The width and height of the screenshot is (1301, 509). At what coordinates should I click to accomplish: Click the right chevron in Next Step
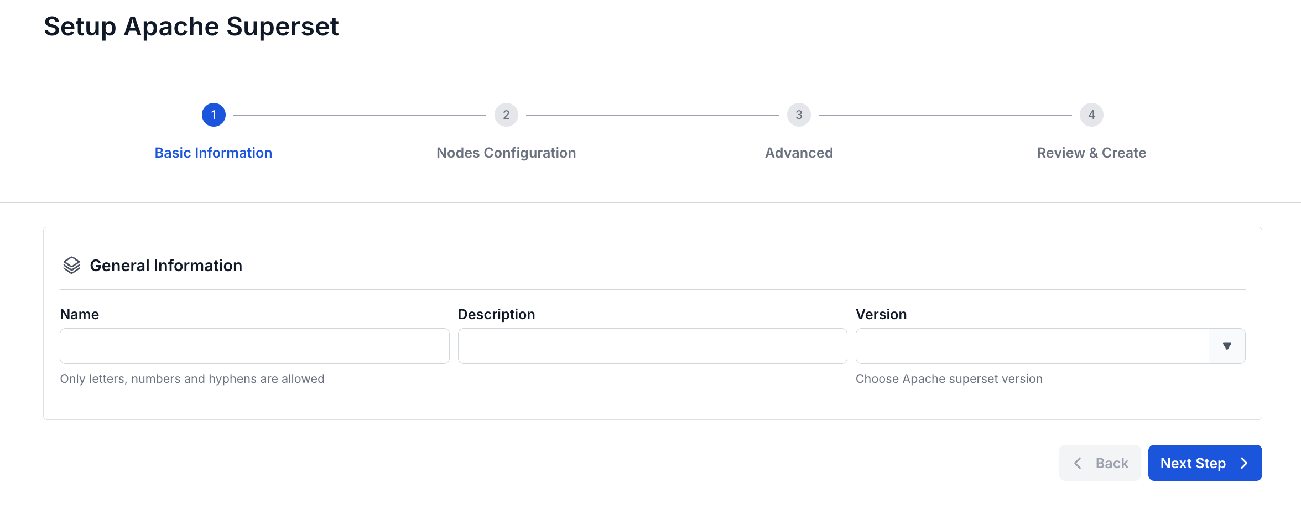tap(1244, 463)
